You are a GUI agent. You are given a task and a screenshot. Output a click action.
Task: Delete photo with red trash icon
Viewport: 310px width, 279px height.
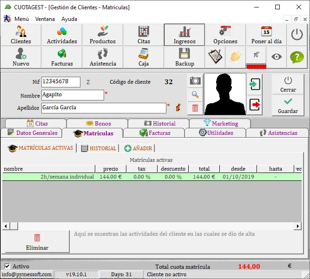tap(195, 108)
